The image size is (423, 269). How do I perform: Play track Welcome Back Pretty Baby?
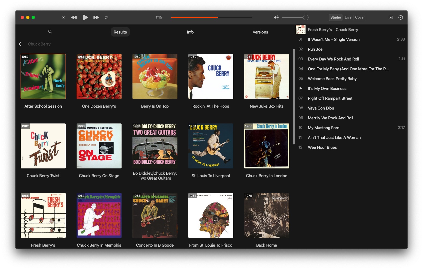point(352,79)
